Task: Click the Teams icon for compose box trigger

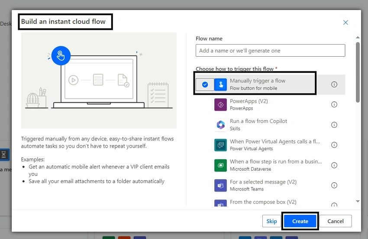Action: 221,203
